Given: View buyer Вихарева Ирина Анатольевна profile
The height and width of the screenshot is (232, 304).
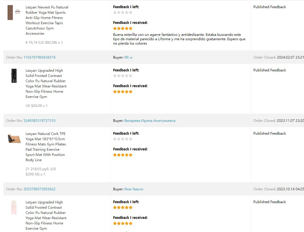Looking at the screenshot, I should 150,120.
